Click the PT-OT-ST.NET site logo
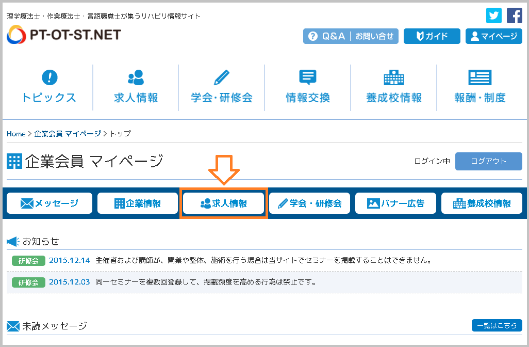 coord(64,35)
